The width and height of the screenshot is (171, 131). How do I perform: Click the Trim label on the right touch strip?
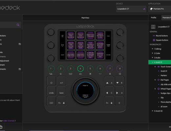[108, 36]
